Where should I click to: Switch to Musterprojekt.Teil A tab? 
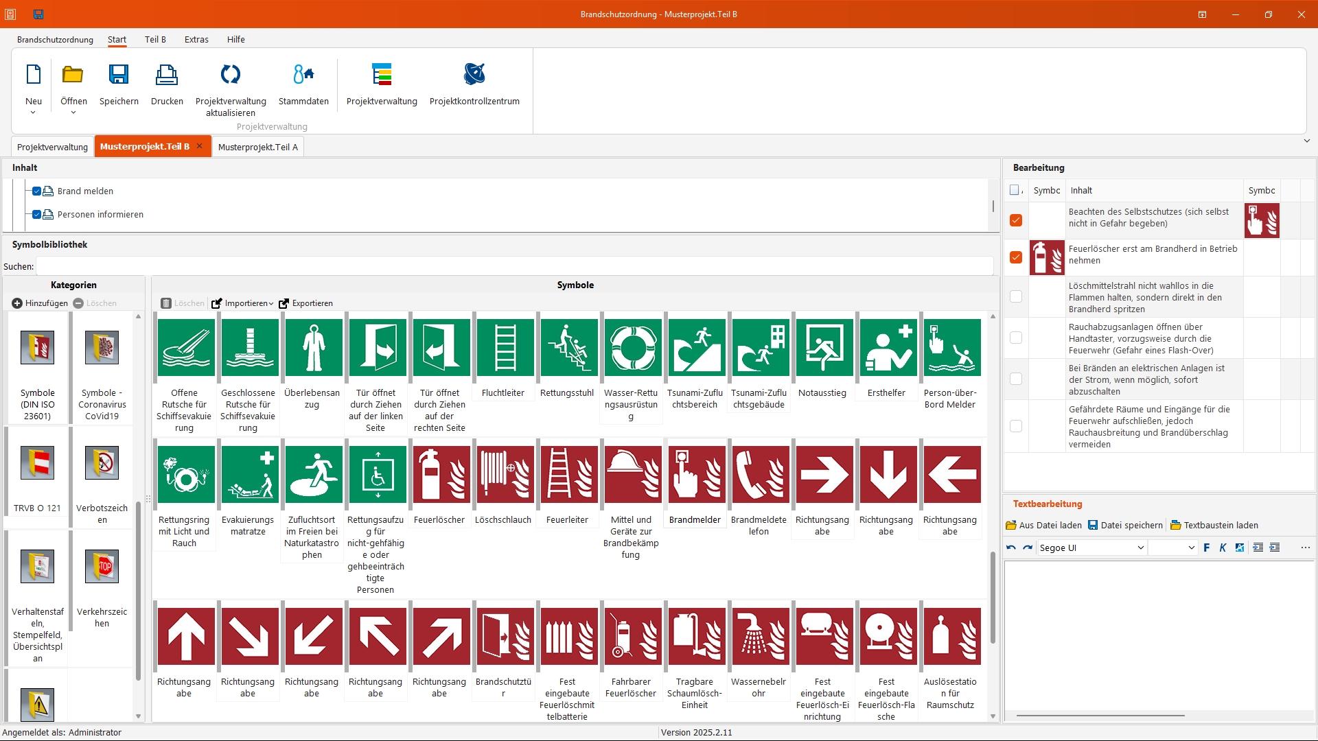[x=258, y=147]
